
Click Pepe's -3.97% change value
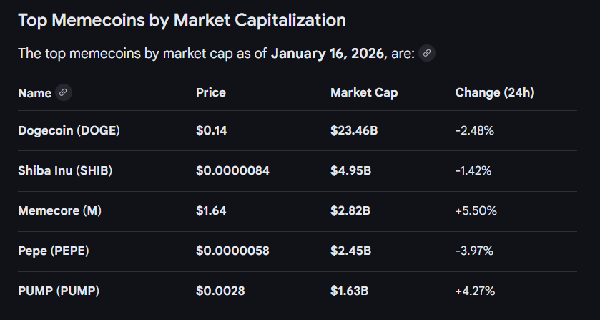tap(474, 251)
